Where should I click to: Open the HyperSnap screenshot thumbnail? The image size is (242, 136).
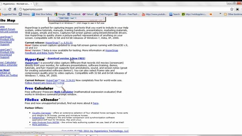(x=77, y=19)
